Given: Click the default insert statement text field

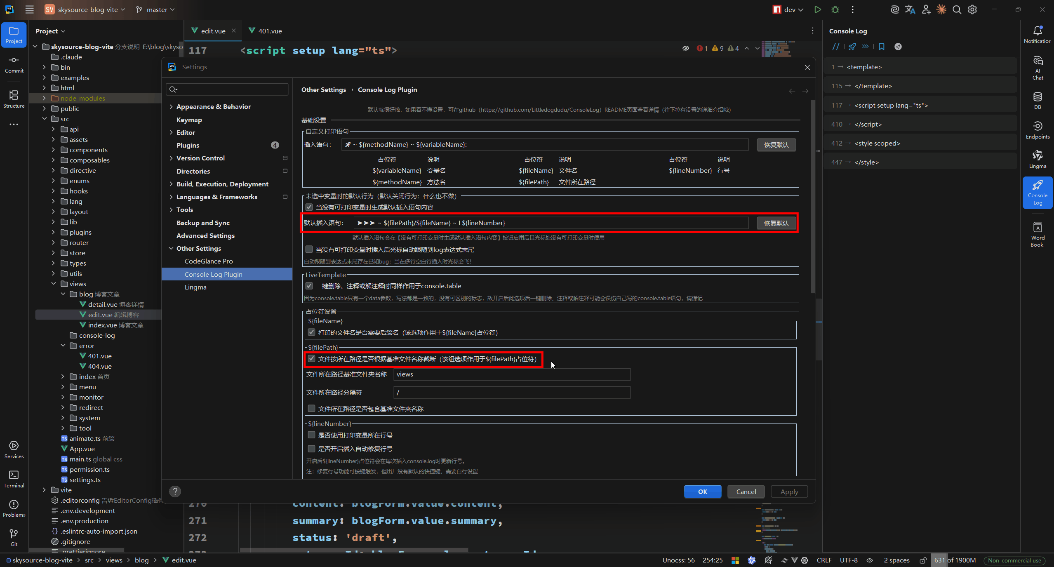Looking at the screenshot, I should pos(551,223).
